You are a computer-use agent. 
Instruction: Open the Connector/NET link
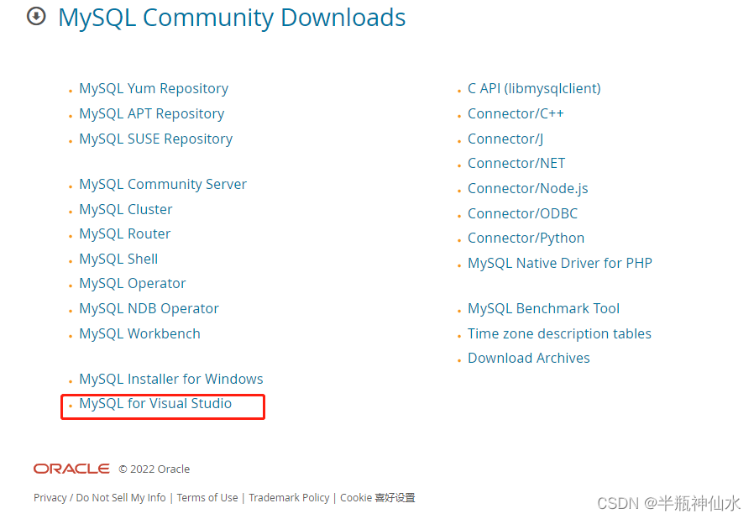click(516, 164)
